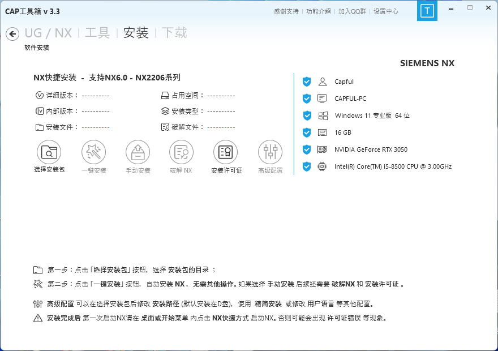
Task: Click the 手动安装 manual install icon
Action: (x=138, y=152)
